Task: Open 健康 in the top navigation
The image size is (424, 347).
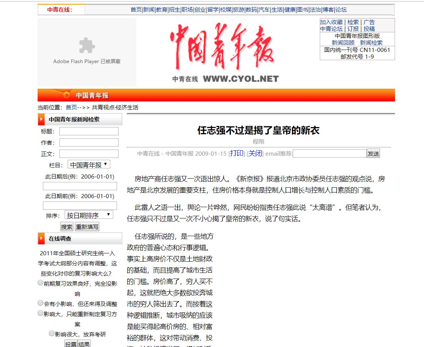Action: pos(290,10)
